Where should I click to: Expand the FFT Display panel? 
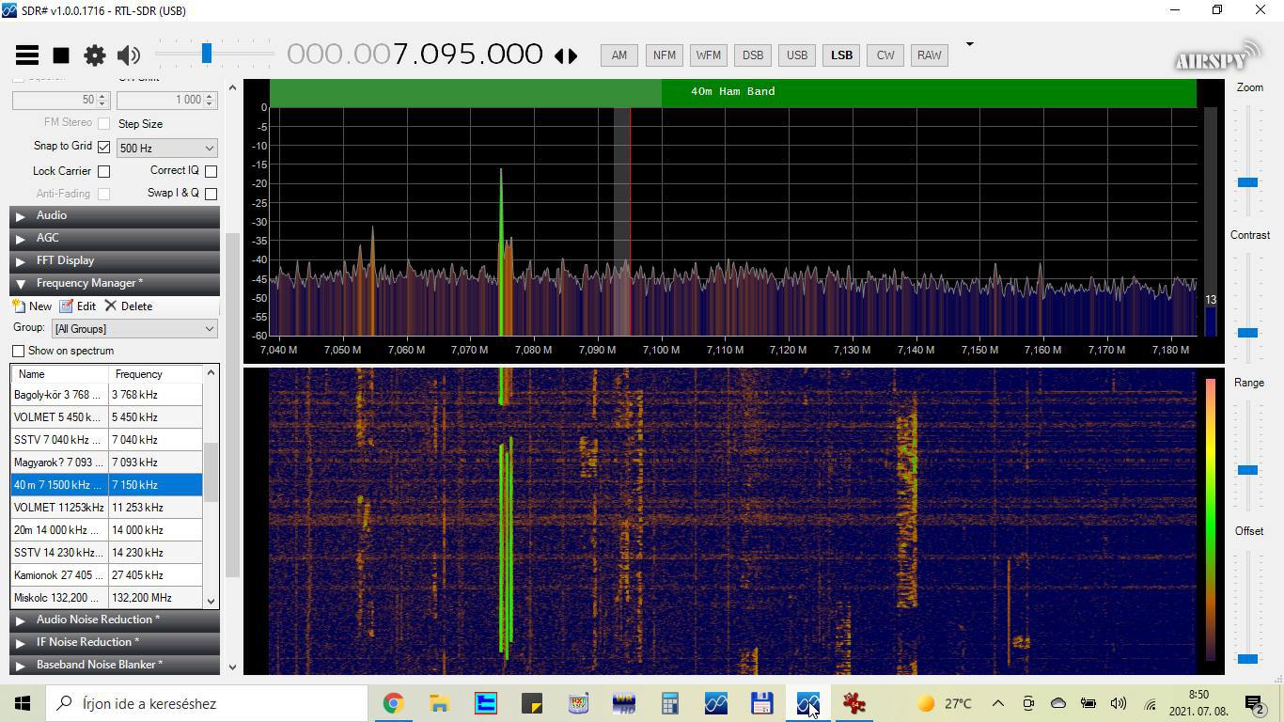(115, 260)
